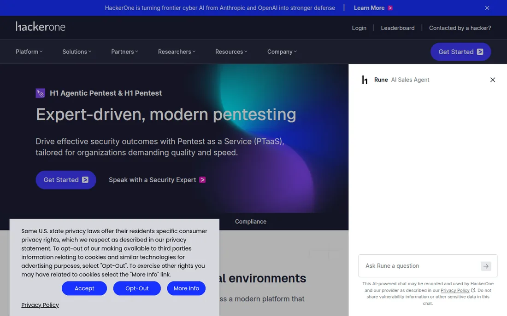Send the message with the arrow button
This screenshot has width=507, height=316.
point(486,266)
